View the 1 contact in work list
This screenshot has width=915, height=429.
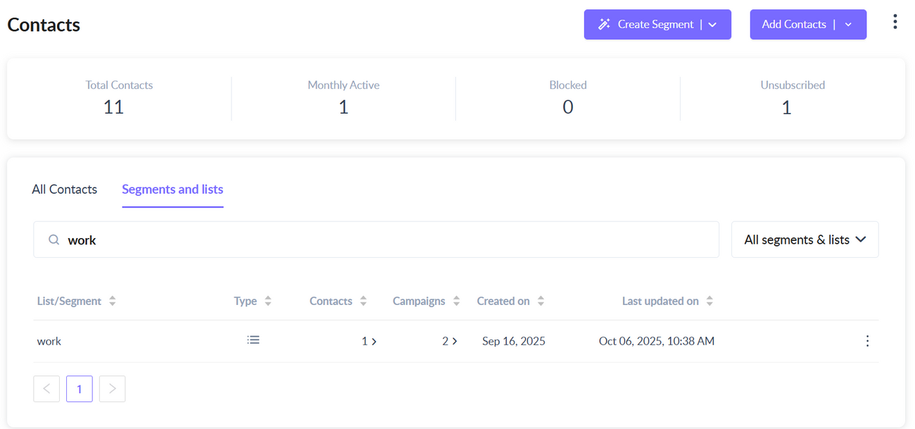tap(369, 341)
